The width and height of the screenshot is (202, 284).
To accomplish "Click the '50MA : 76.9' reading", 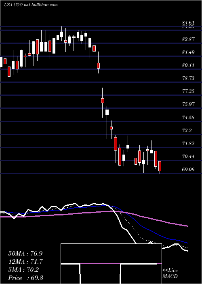I will pyautogui.click(x=26, y=254).
